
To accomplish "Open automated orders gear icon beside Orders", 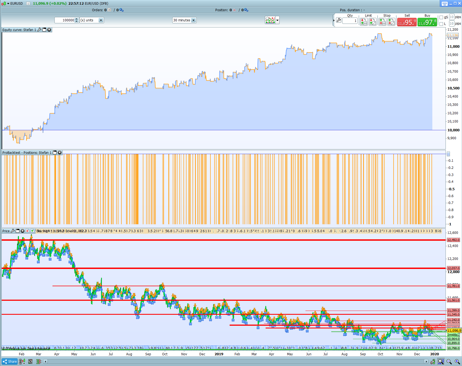I will click(x=121, y=10).
